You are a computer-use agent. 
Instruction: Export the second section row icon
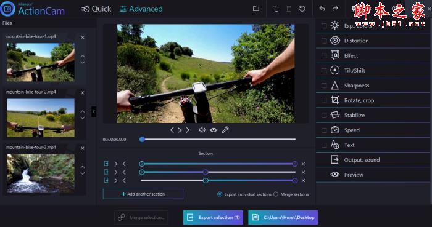point(106,172)
